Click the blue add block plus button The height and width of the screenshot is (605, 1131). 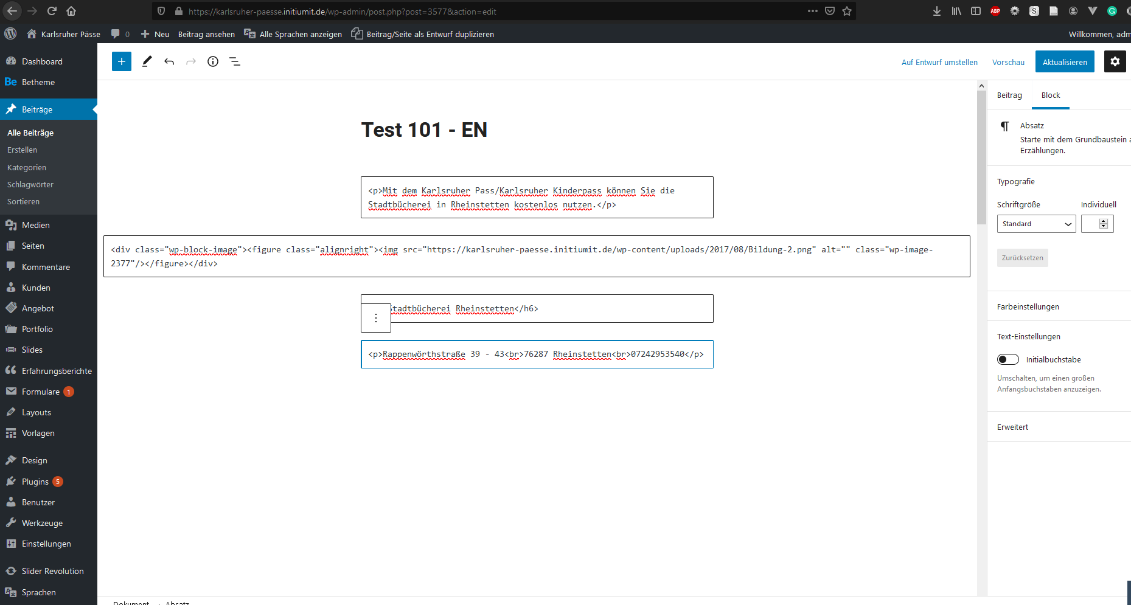coord(122,61)
